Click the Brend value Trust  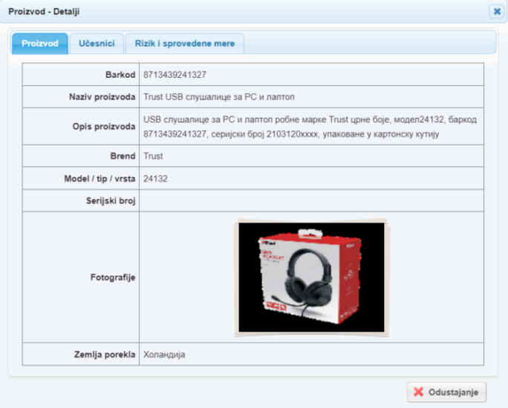[x=153, y=156]
